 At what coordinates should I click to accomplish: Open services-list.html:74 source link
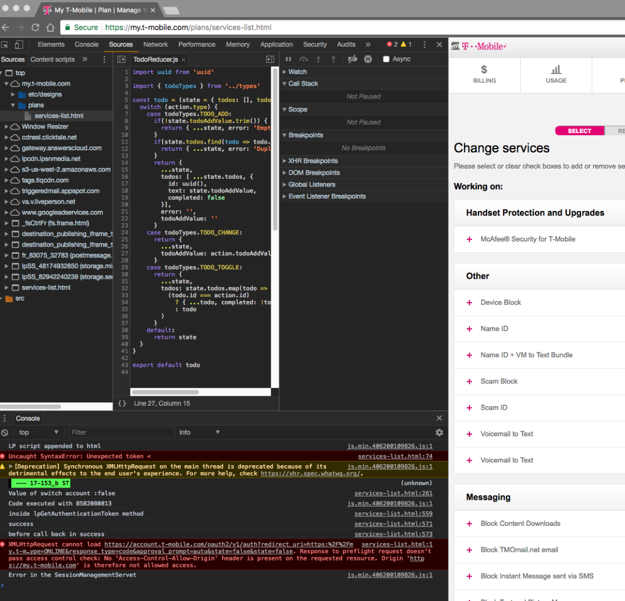click(x=395, y=456)
